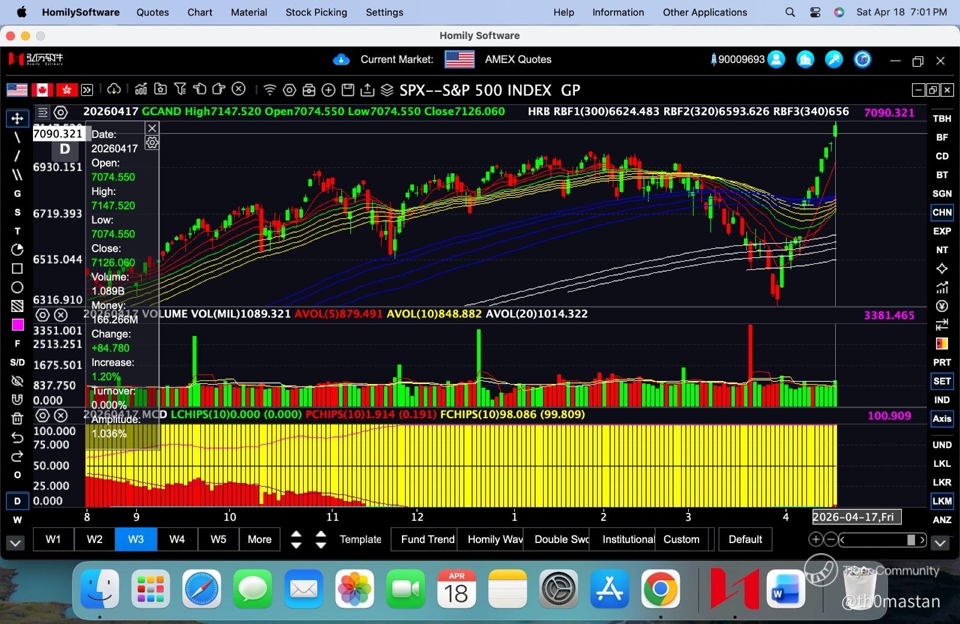Open the stock filter funnel icon
Viewport: 960px width, 624px height.
coord(180,89)
